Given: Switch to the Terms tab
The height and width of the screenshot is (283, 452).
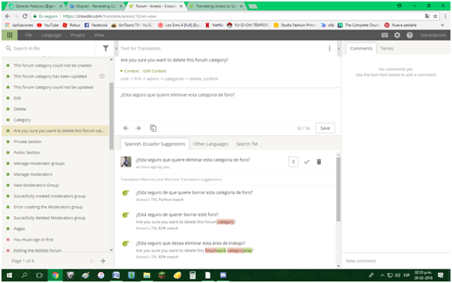Looking at the screenshot, I should 386,49.
